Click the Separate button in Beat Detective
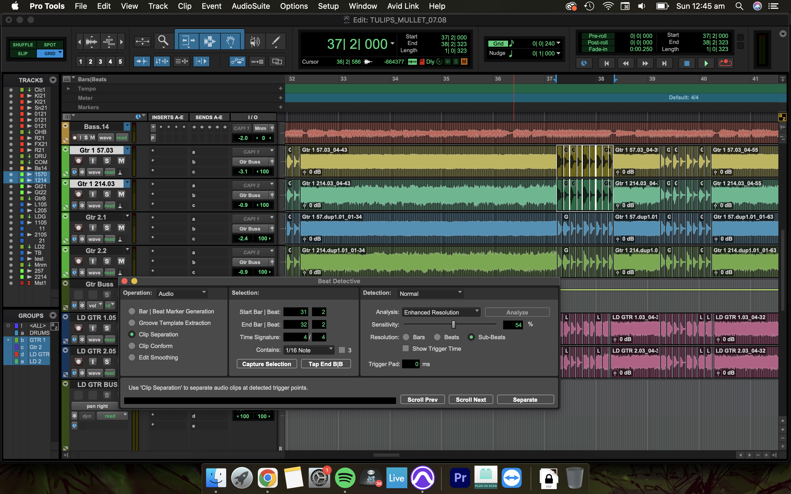 click(x=525, y=400)
